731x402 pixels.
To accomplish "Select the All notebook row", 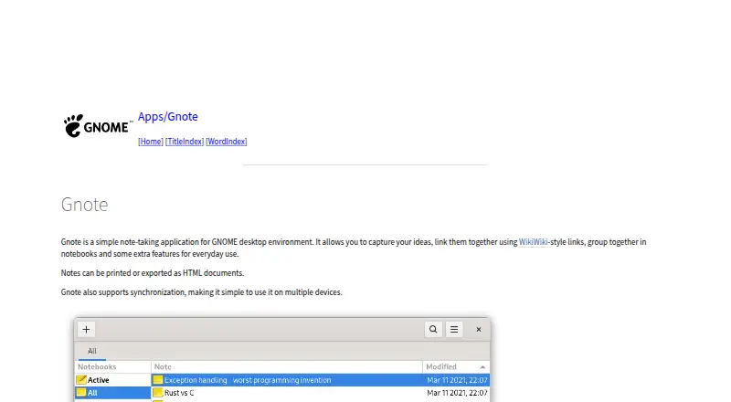I will tap(112, 393).
